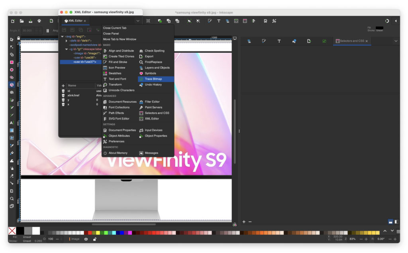Collapse the svg1 root node

click(x=62, y=37)
